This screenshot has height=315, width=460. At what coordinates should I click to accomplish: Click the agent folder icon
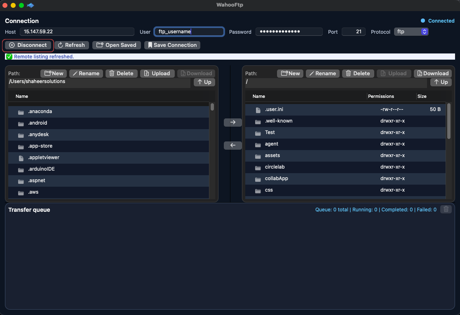click(x=258, y=145)
